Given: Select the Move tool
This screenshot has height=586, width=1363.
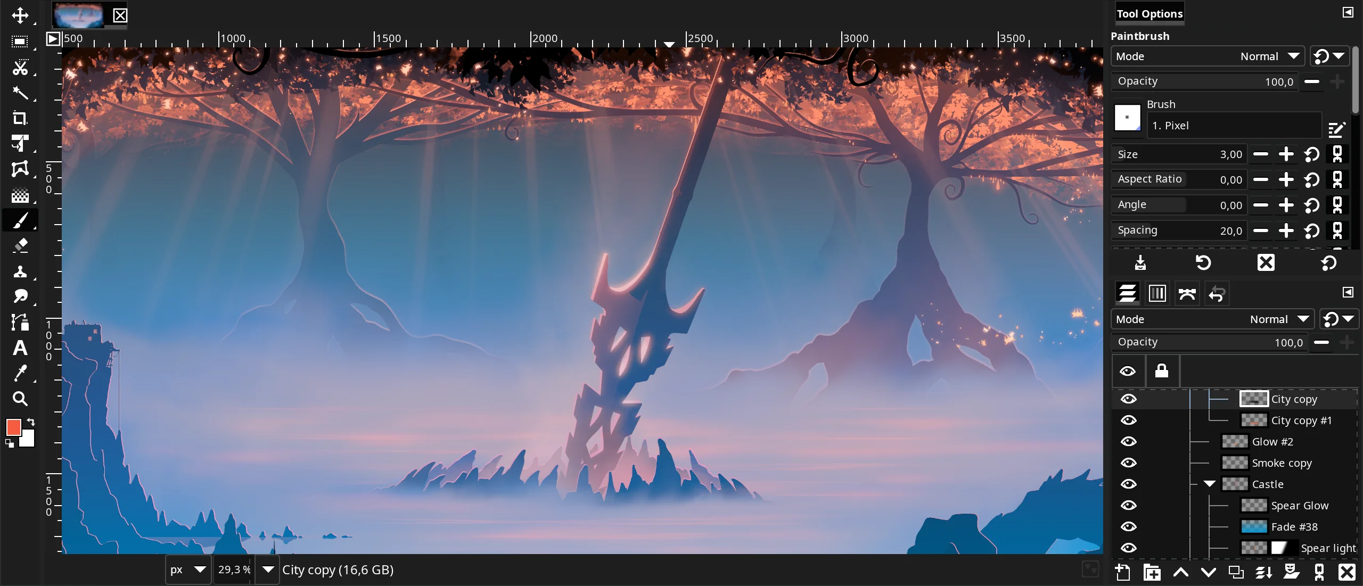Looking at the screenshot, I should (x=20, y=15).
